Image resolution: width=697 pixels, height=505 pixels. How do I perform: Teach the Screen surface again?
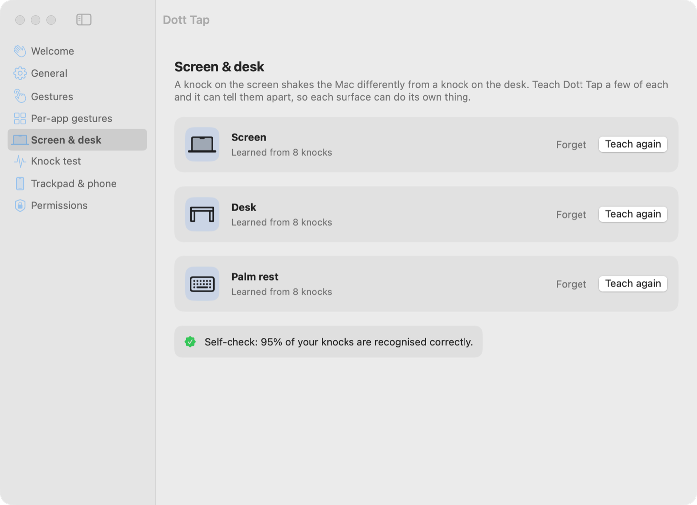pyautogui.click(x=633, y=144)
